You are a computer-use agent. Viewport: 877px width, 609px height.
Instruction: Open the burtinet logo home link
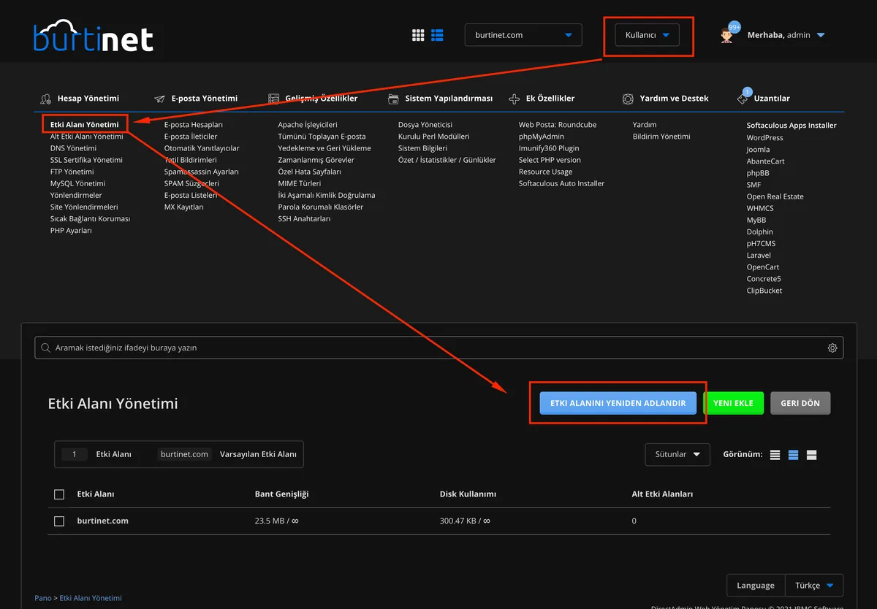point(94,36)
